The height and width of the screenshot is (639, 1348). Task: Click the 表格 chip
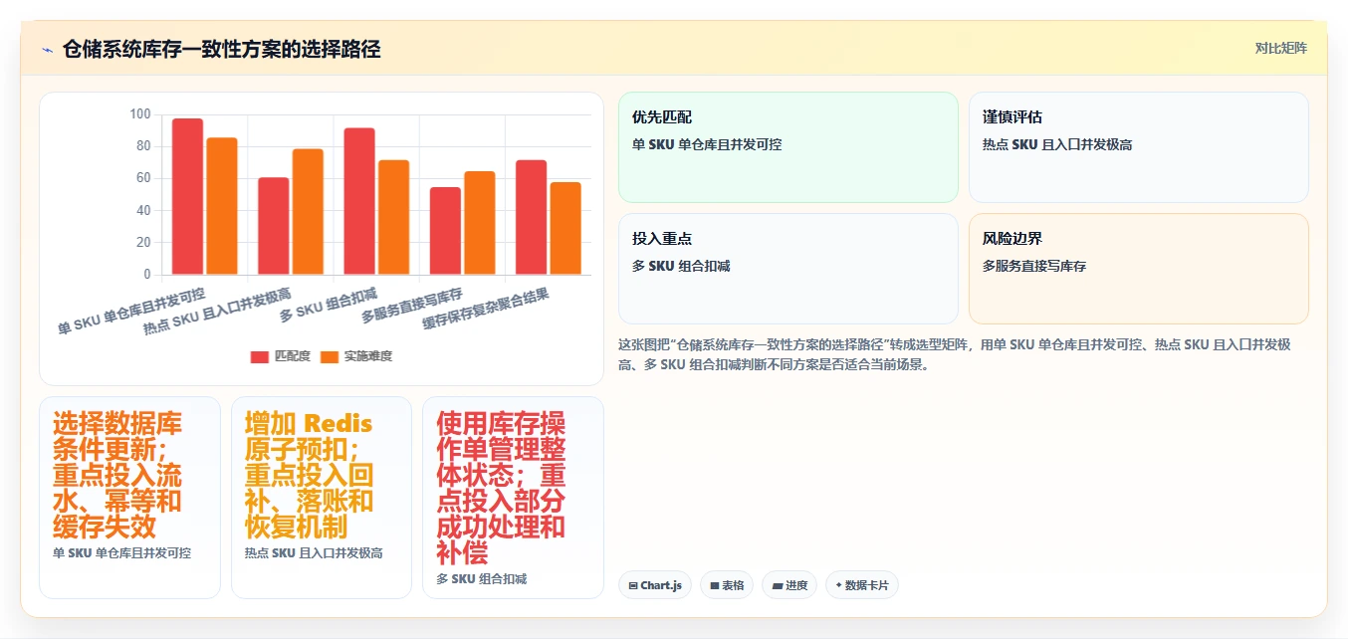click(727, 585)
